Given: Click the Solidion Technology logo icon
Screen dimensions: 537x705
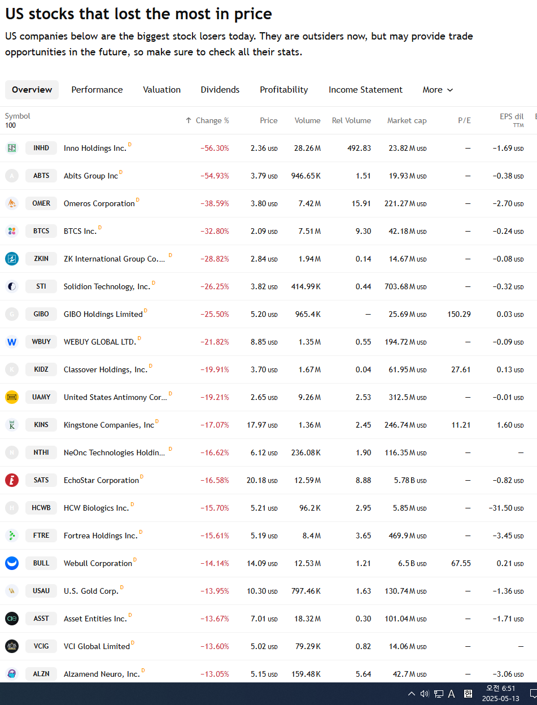Looking at the screenshot, I should click(12, 286).
